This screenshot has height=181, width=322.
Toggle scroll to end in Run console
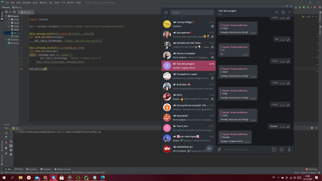coord(11,146)
